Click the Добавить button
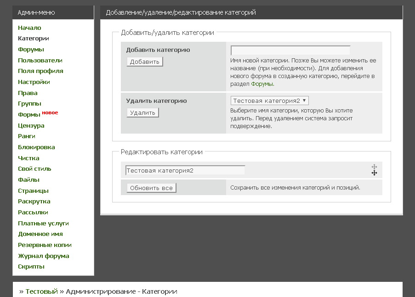415x297 pixels. pos(144,62)
